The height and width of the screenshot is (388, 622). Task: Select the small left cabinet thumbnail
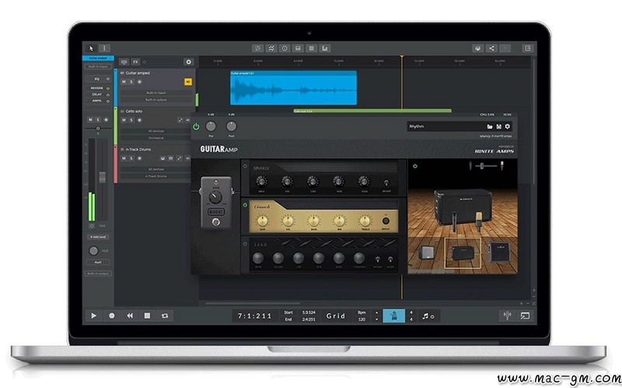pyautogui.click(x=427, y=253)
